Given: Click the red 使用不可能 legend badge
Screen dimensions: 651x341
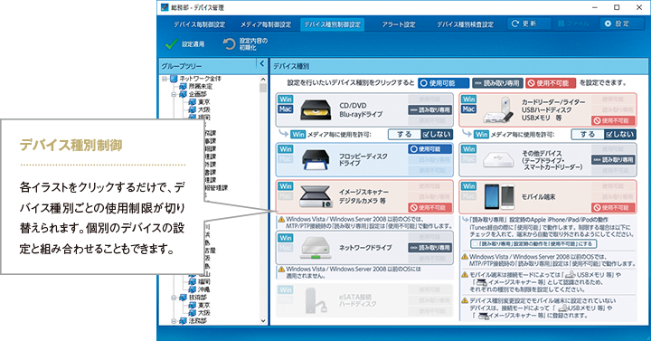Looking at the screenshot, I should coord(551,83).
